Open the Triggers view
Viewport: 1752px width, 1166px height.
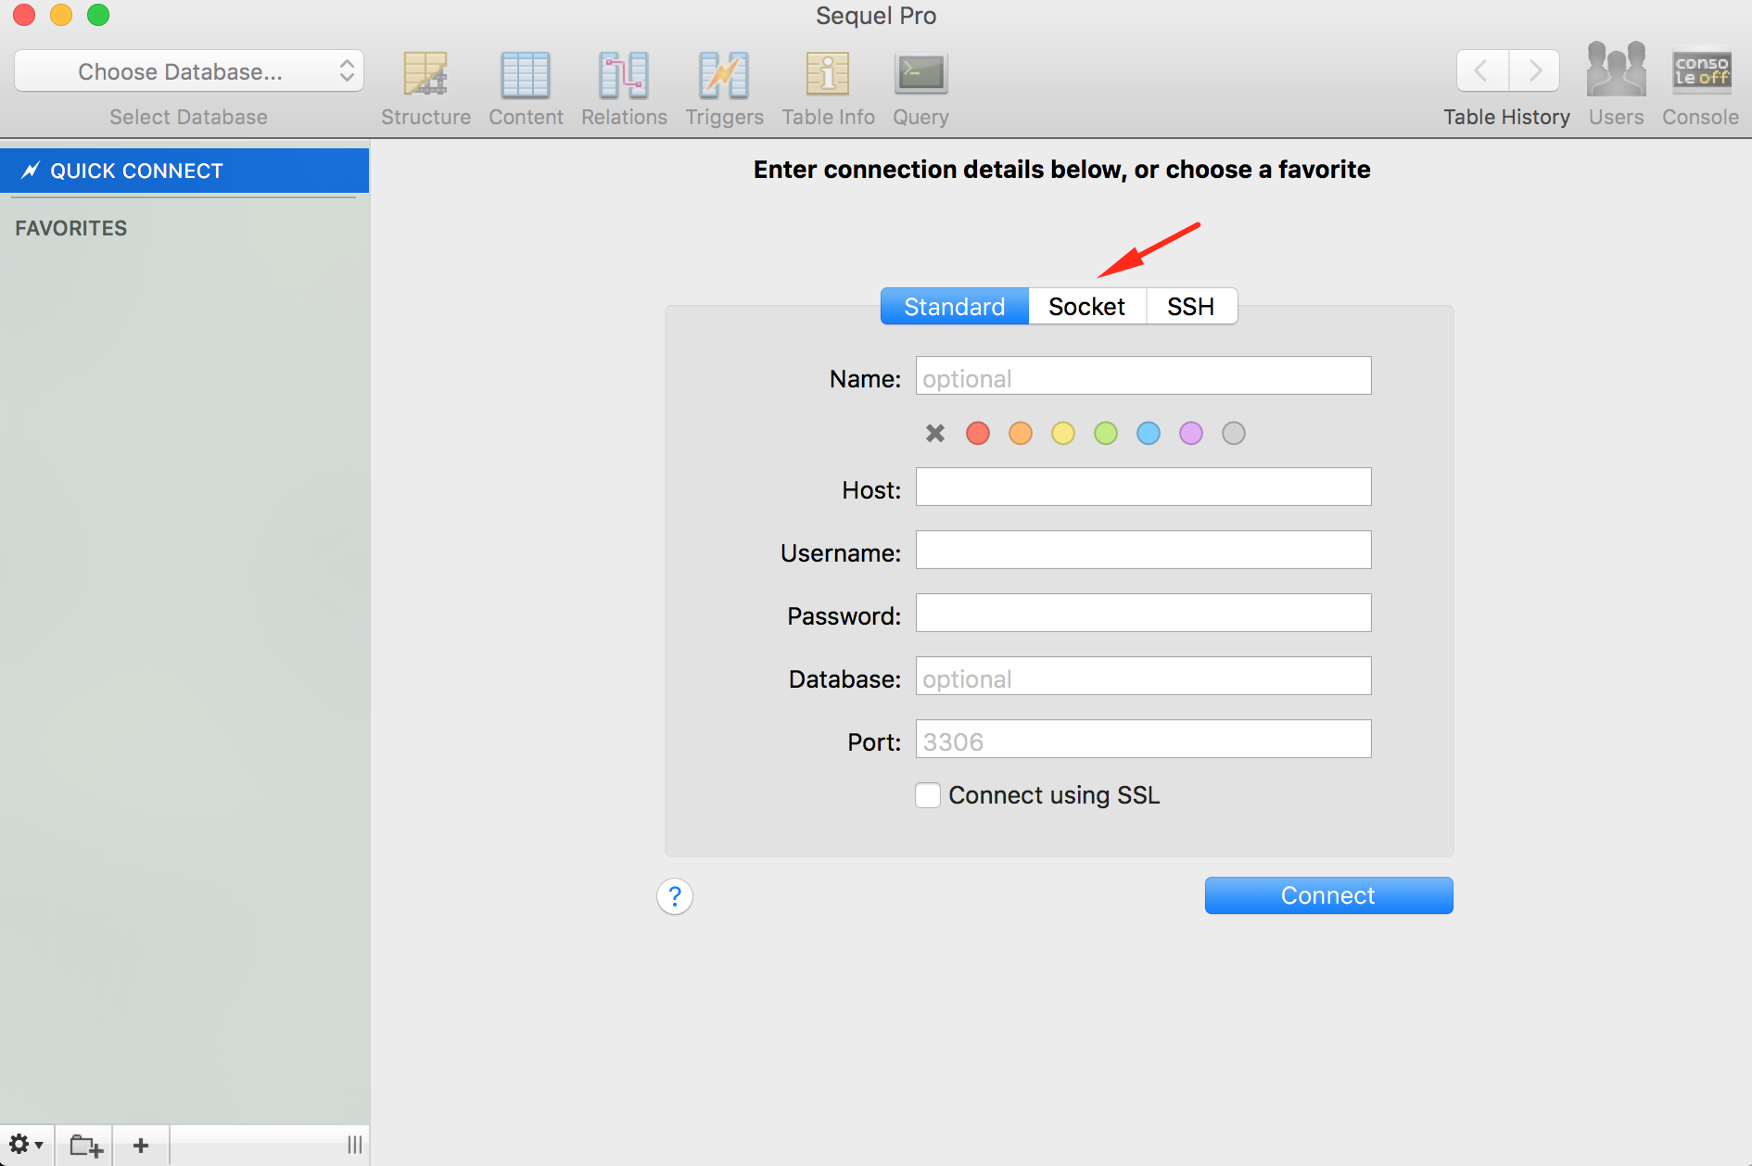click(x=724, y=89)
